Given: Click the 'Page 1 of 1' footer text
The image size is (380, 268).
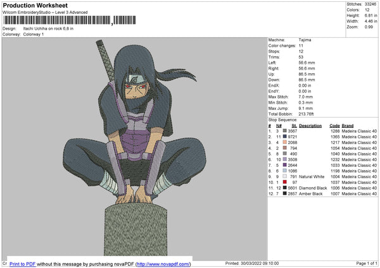Looking at the screenshot, I should pyautogui.click(x=367, y=263).
